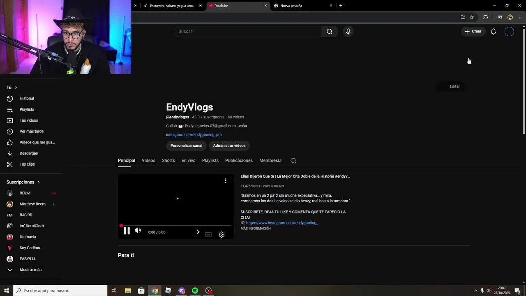This screenshot has width=526, height=296.
Task: Click the Buscar search field
Action: (x=247, y=32)
